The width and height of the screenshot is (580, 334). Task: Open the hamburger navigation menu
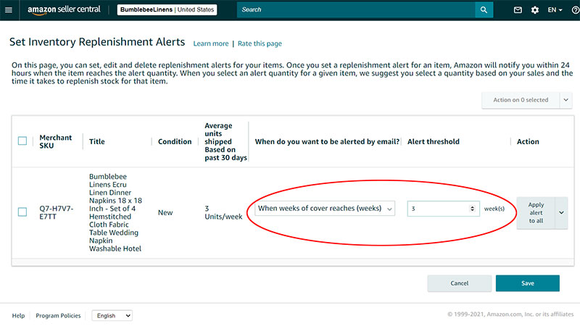tap(9, 10)
